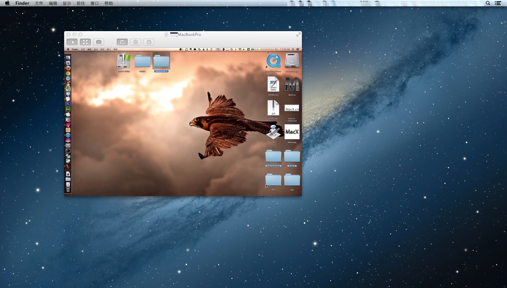Screen dimensions: 507x288
Task: Open the 前往 menu in the local menu bar
Action: [81, 3]
